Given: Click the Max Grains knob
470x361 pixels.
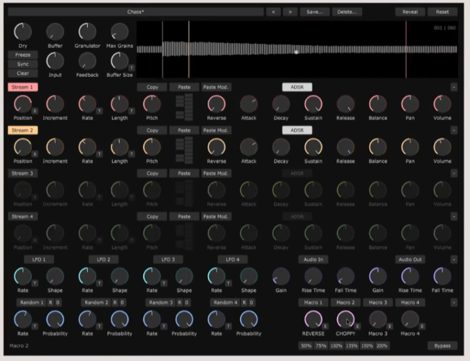Looking at the screenshot, I should [119, 32].
